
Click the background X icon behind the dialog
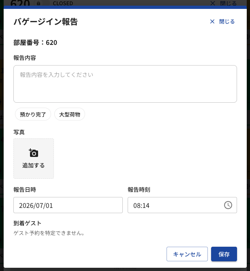213,3
